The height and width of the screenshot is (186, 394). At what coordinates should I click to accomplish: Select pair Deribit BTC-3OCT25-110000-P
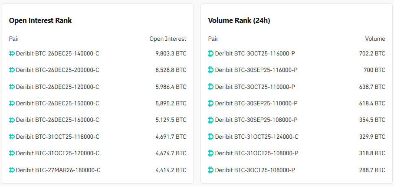(x=255, y=87)
